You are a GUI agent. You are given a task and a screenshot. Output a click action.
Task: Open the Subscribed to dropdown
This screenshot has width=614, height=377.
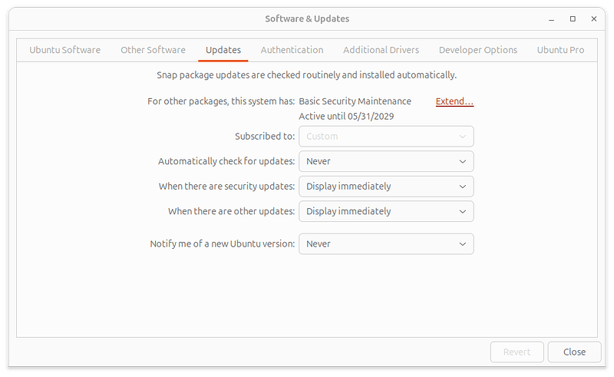click(385, 137)
